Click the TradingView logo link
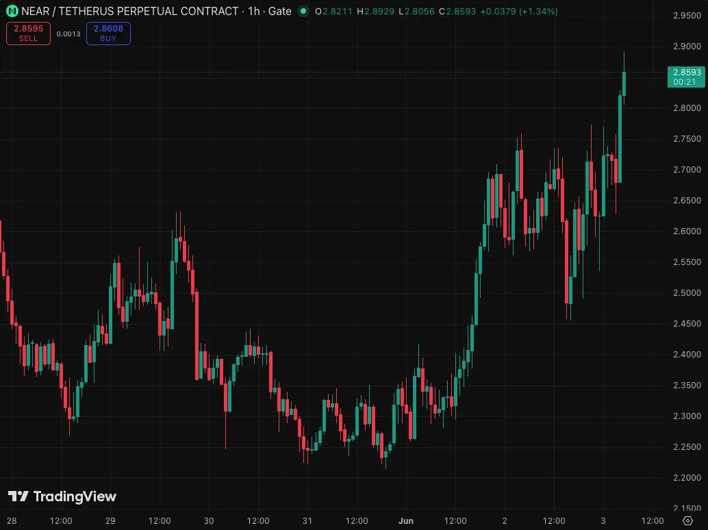 62,496
